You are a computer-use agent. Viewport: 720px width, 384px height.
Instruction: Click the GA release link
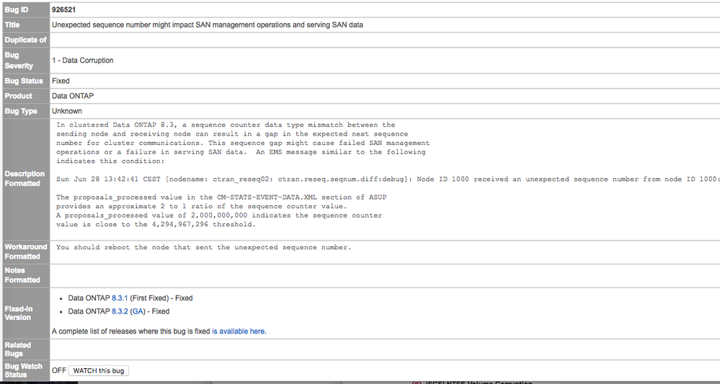tap(138, 311)
